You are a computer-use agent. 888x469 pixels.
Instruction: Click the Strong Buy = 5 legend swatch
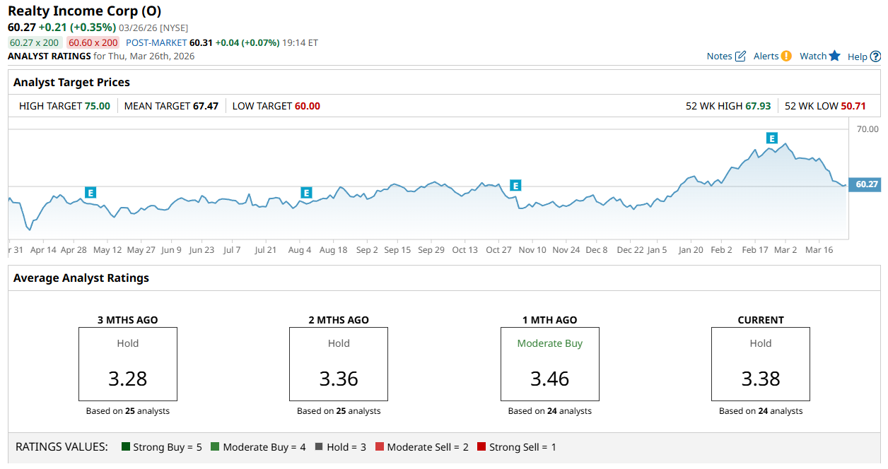[126, 447]
